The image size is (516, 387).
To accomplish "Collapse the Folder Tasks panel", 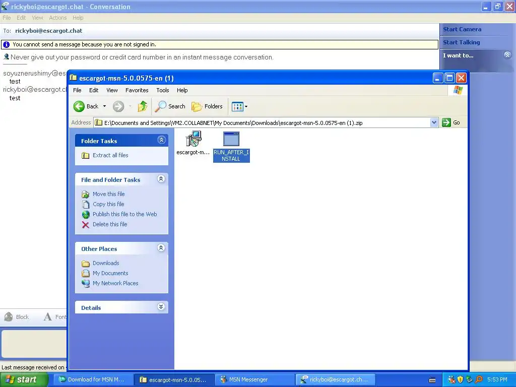I will (x=161, y=140).
